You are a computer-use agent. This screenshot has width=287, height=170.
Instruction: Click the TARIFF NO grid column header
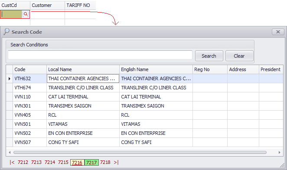coord(80,5)
